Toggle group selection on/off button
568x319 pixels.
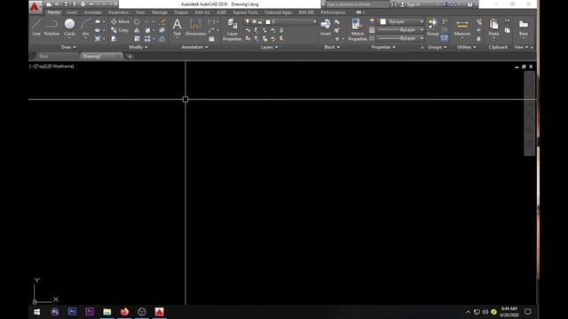pos(445,38)
